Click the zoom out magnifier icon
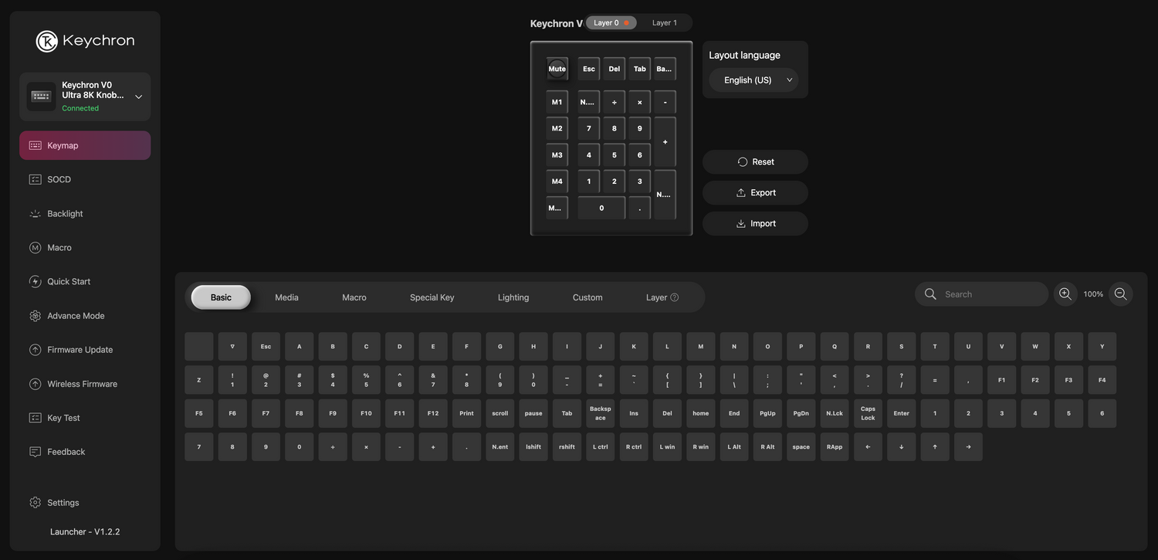The image size is (1158, 560). tap(1120, 294)
